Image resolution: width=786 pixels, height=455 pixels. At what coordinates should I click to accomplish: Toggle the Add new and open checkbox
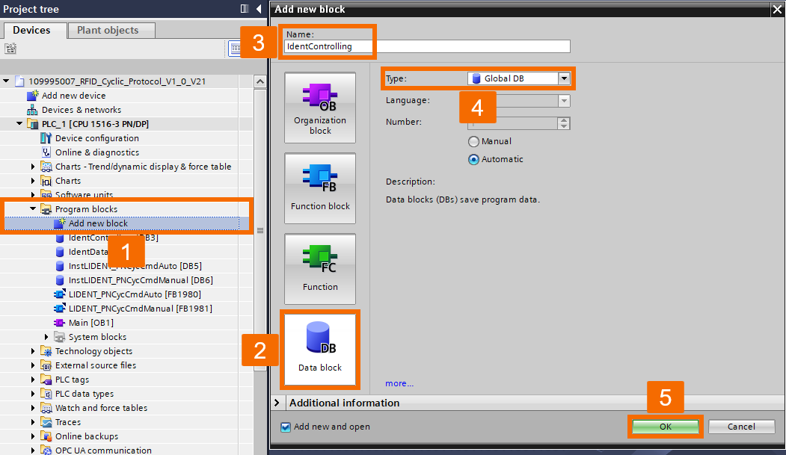286,427
